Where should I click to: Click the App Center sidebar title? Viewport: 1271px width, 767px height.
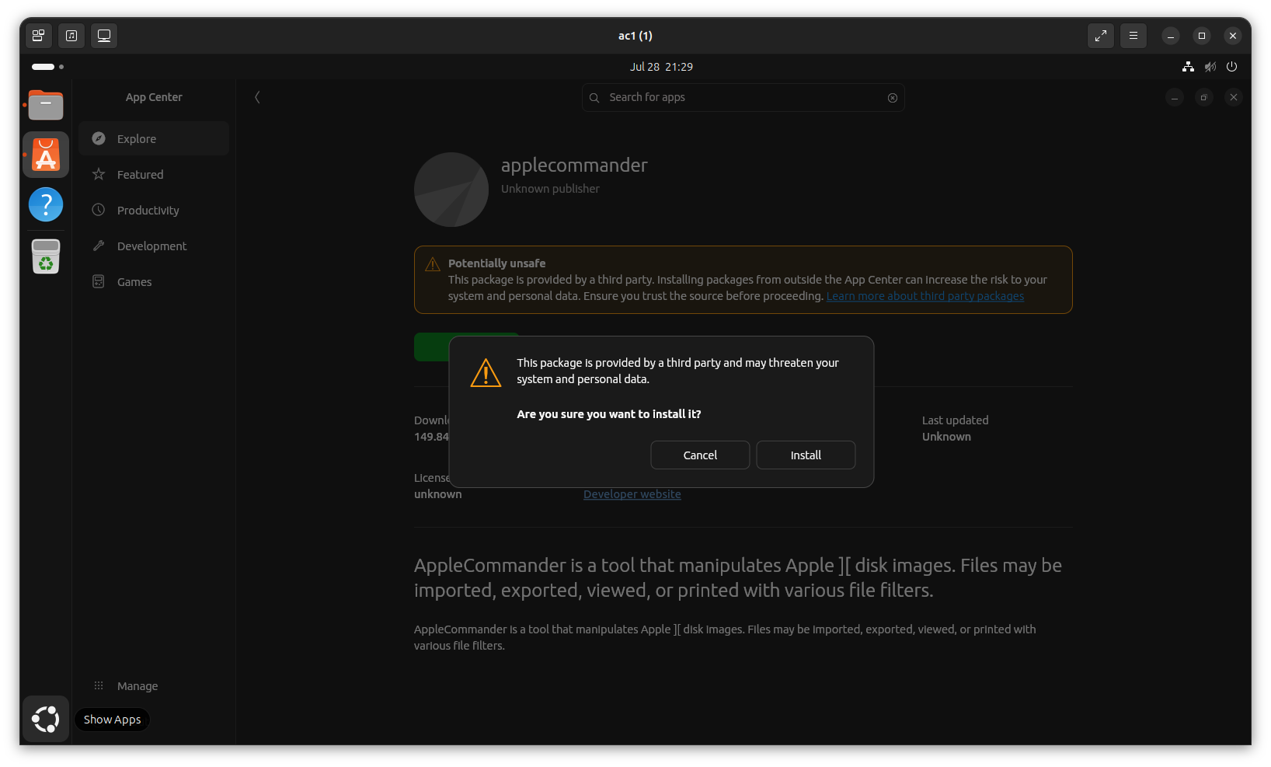coord(154,97)
